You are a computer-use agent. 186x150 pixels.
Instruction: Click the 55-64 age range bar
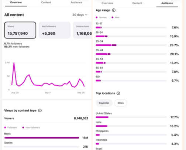pyautogui.click(x=131, y=72)
